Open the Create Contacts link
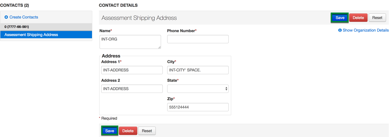 pyautogui.click(x=24, y=17)
